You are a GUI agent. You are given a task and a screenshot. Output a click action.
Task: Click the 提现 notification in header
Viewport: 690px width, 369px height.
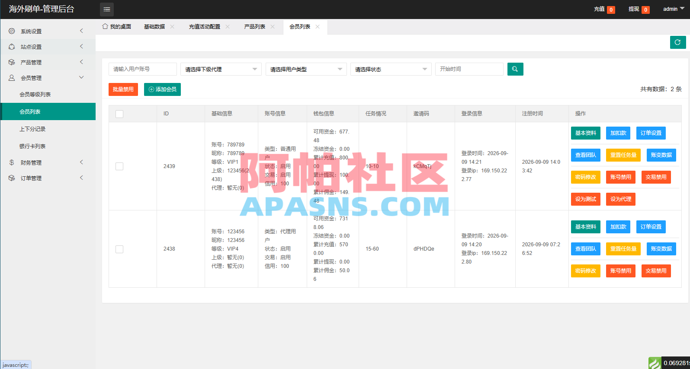(x=639, y=9)
